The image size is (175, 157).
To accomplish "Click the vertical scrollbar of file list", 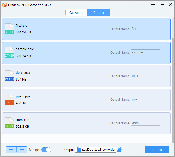I will [173, 90].
